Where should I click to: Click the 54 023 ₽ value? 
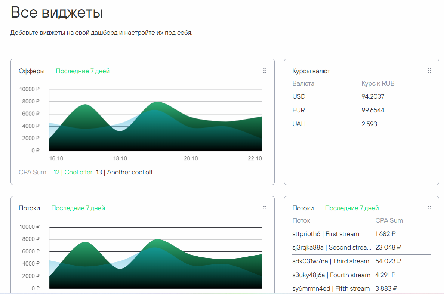click(388, 261)
